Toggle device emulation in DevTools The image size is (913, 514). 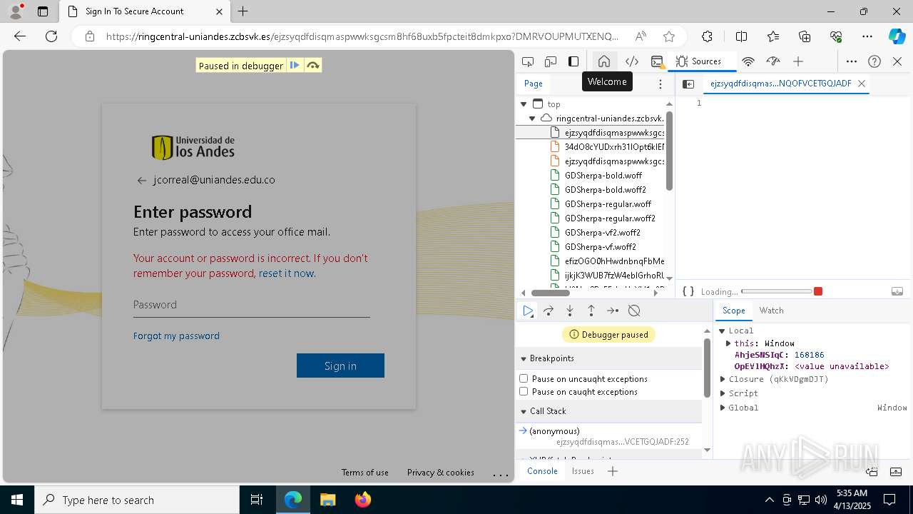551,61
